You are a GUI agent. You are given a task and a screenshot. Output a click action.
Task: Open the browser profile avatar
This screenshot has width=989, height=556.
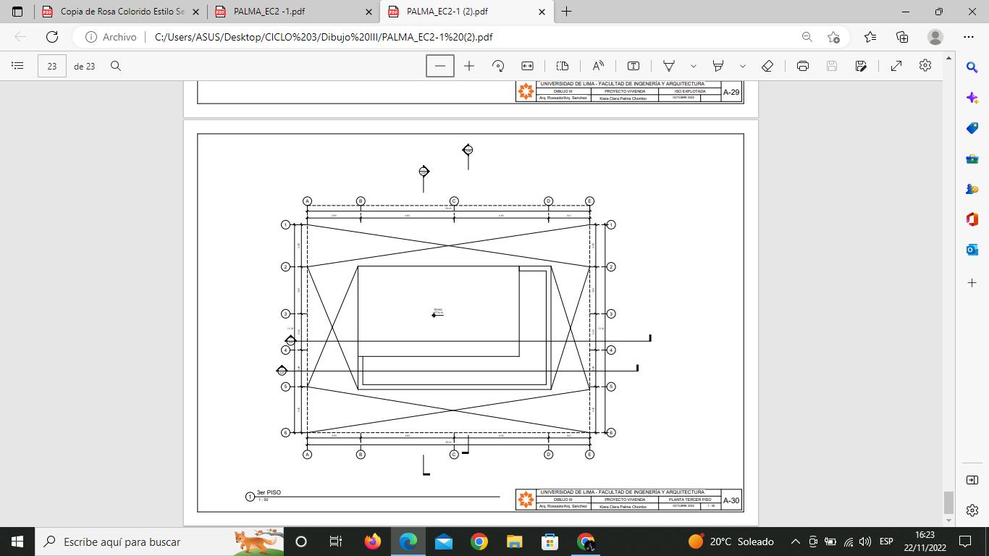(935, 37)
